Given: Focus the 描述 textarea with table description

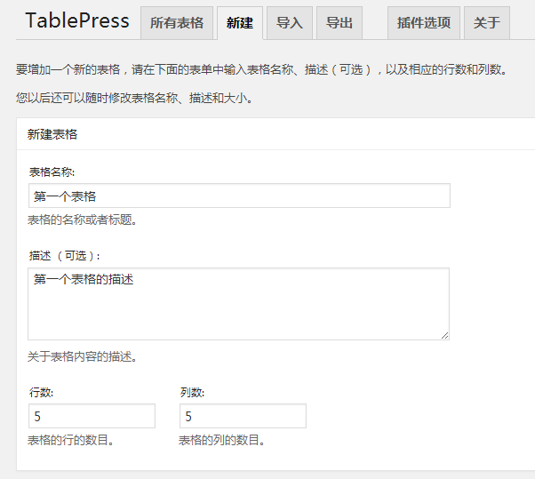Looking at the screenshot, I should coord(238,304).
